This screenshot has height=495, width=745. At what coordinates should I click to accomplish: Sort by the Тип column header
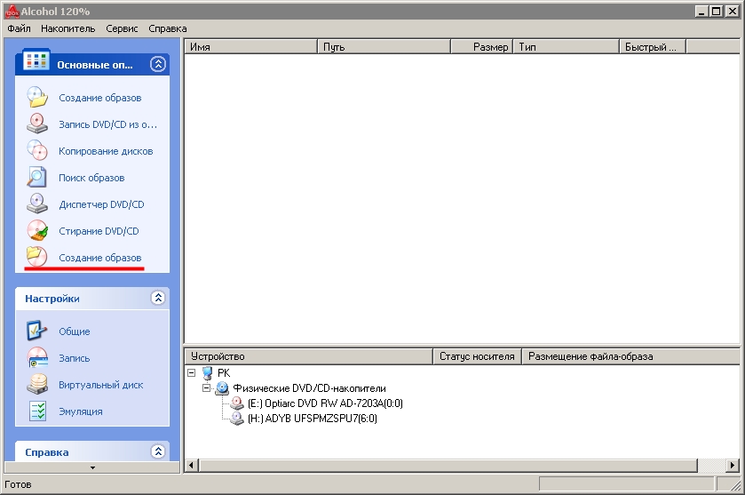567,46
